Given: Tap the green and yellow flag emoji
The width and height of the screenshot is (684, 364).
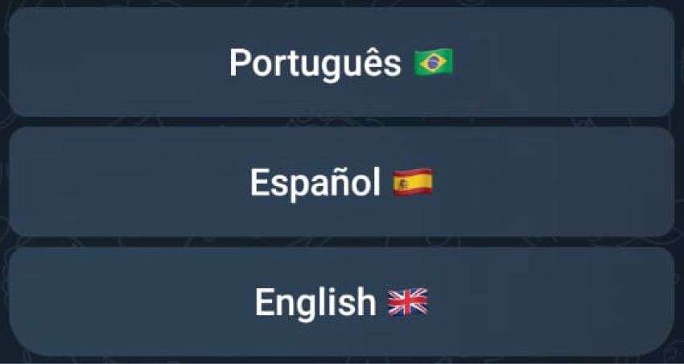Looking at the screenshot, I should (434, 62).
